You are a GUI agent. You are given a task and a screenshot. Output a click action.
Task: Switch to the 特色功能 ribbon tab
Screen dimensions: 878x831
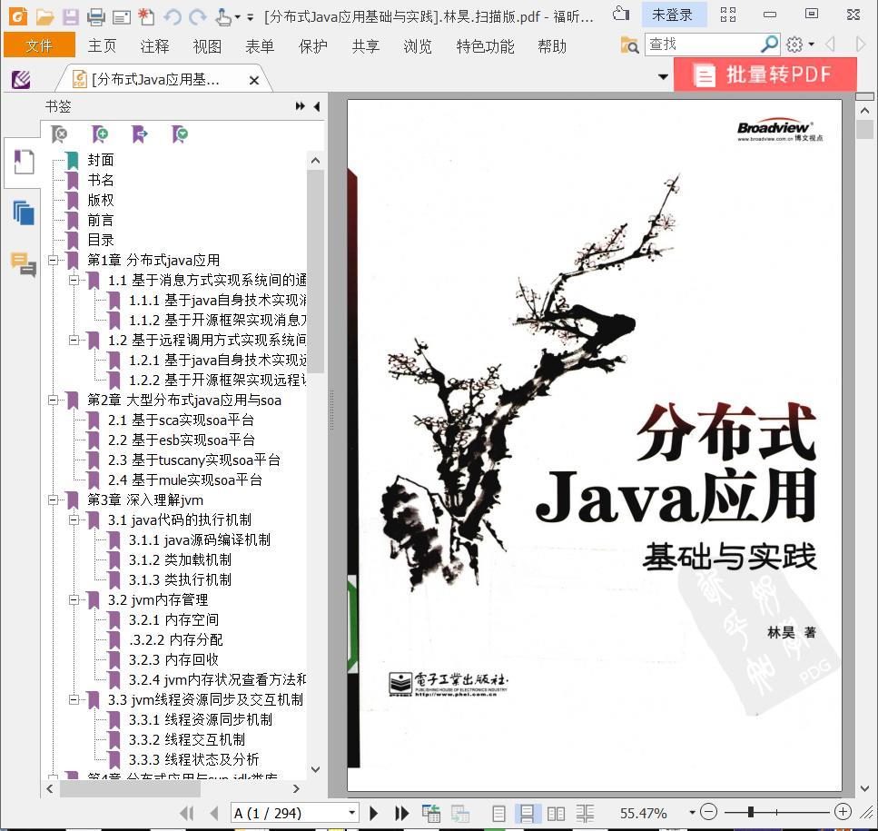click(485, 46)
